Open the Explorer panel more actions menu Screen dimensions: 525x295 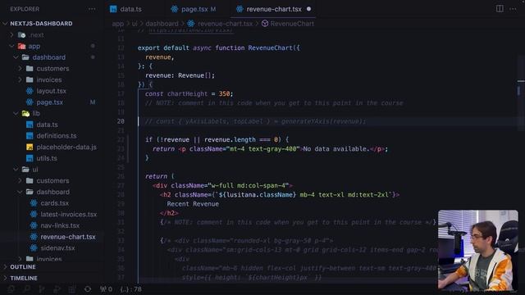pos(92,9)
